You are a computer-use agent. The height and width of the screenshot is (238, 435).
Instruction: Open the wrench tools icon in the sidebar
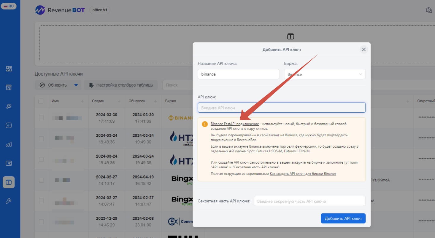pyautogui.click(x=9, y=201)
